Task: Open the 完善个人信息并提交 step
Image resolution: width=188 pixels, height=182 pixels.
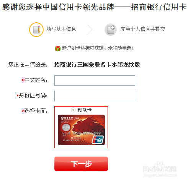Action: click(x=143, y=29)
